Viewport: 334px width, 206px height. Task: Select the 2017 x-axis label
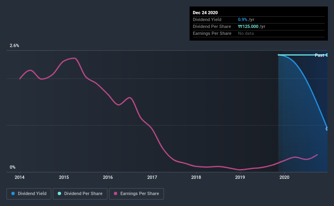[x=152, y=177]
